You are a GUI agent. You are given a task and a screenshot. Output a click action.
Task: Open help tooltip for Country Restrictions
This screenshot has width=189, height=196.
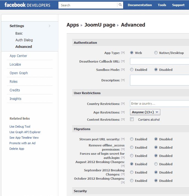123,104
